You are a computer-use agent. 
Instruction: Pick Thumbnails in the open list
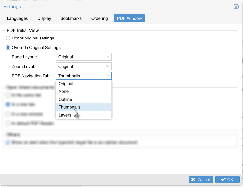(x=69, y=107)
